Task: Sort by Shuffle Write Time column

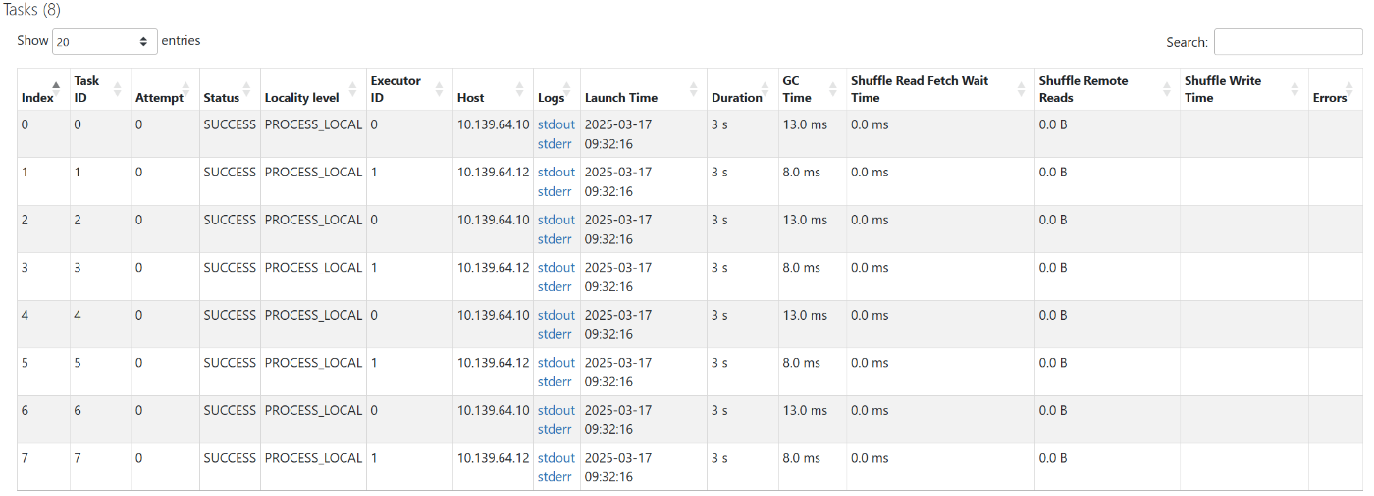Action: point(1243,89)
